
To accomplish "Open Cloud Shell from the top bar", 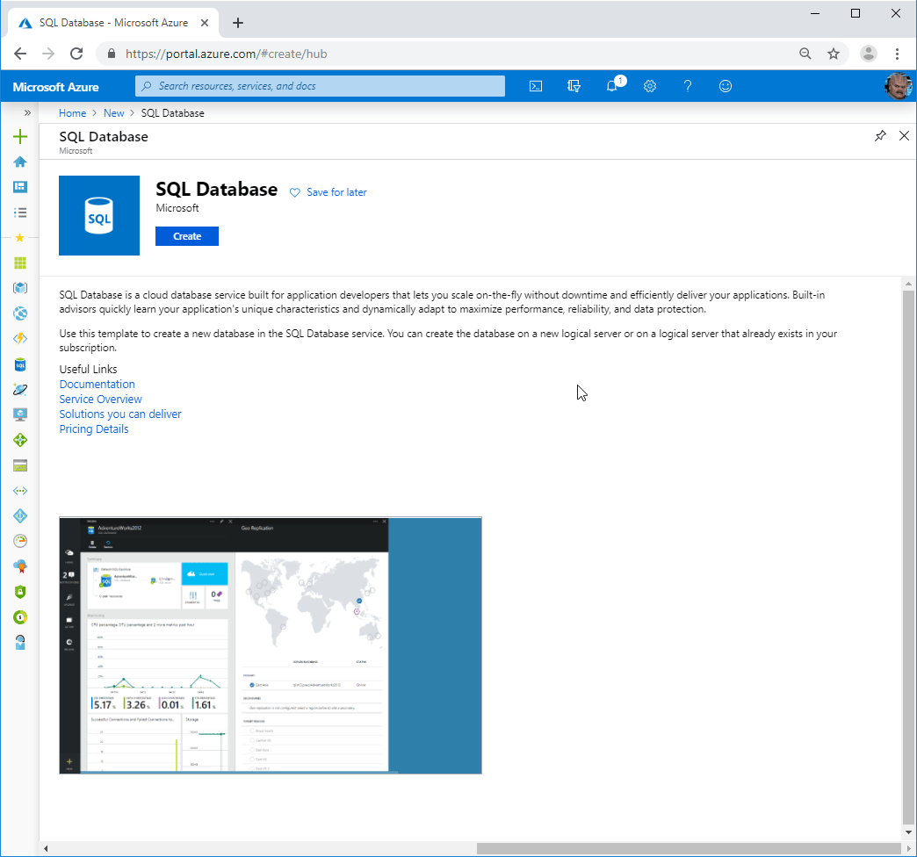I will point(536,86).
